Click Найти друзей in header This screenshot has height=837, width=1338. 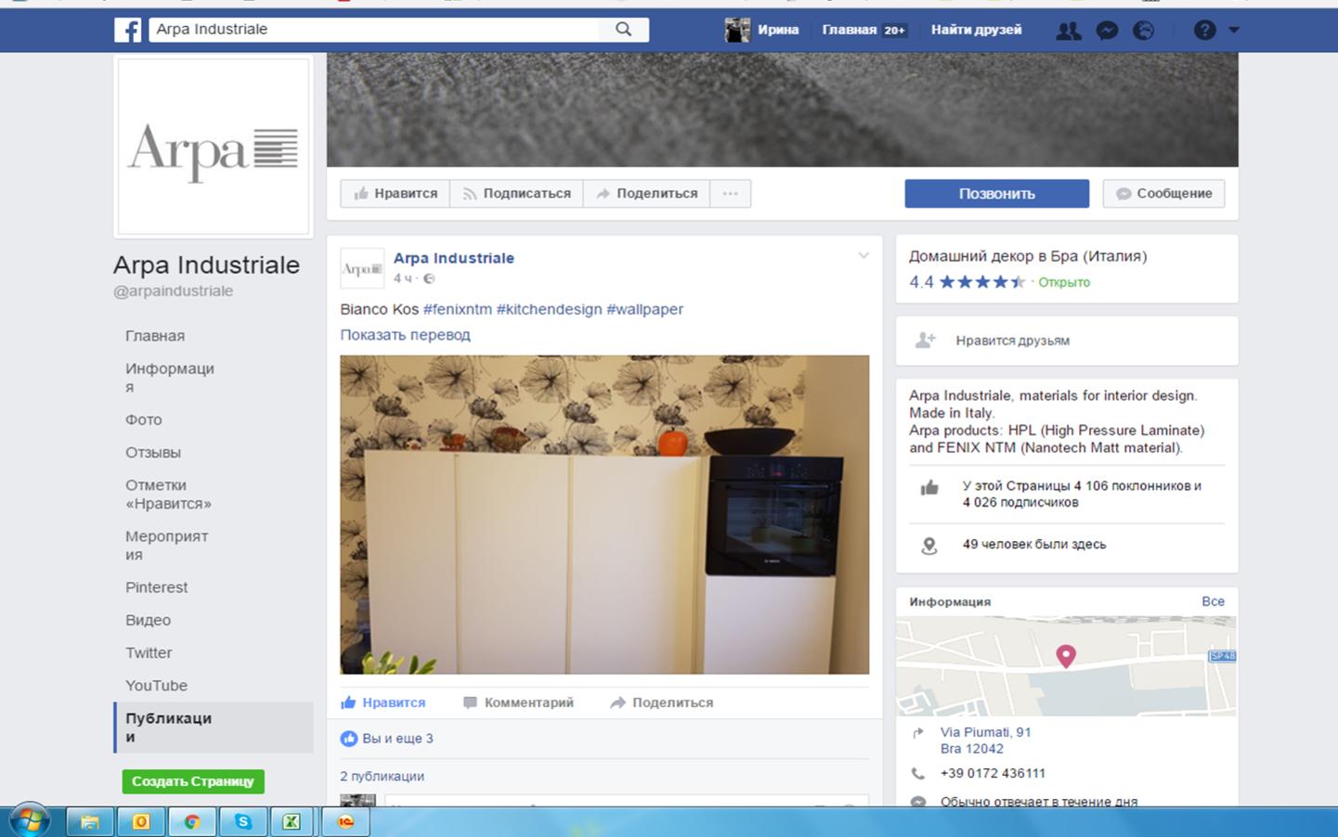[x=976, y=30]
